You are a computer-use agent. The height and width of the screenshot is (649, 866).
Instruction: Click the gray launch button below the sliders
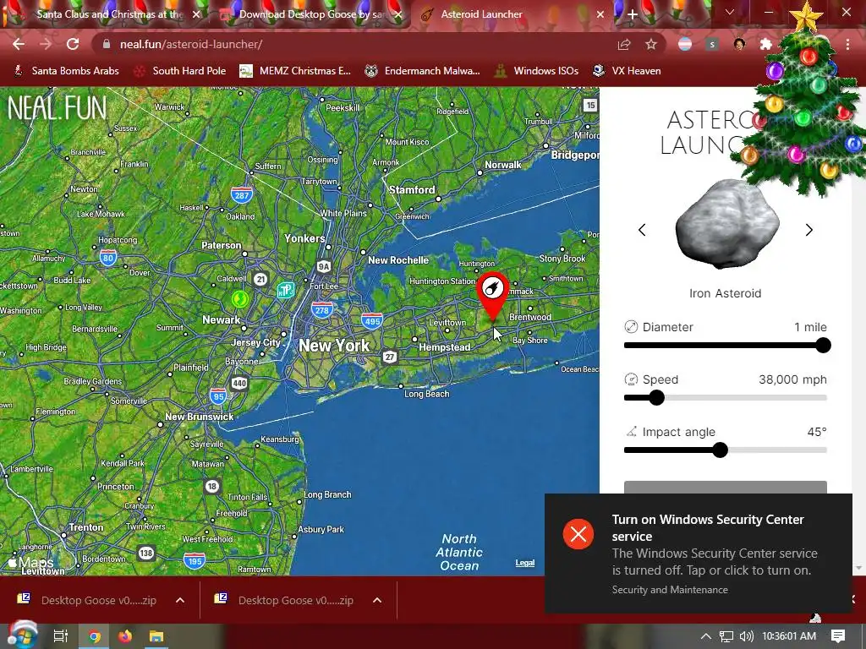tap(725, 488)
